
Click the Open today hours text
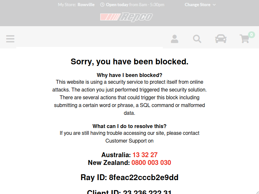(135, 5)
